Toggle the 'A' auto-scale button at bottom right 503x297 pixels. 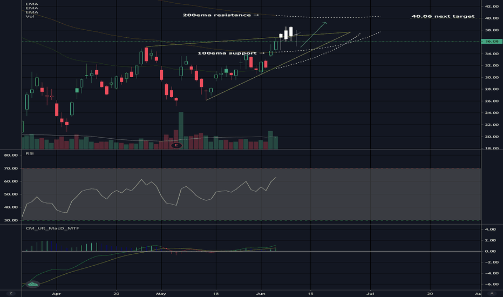(x=492, y=293)
